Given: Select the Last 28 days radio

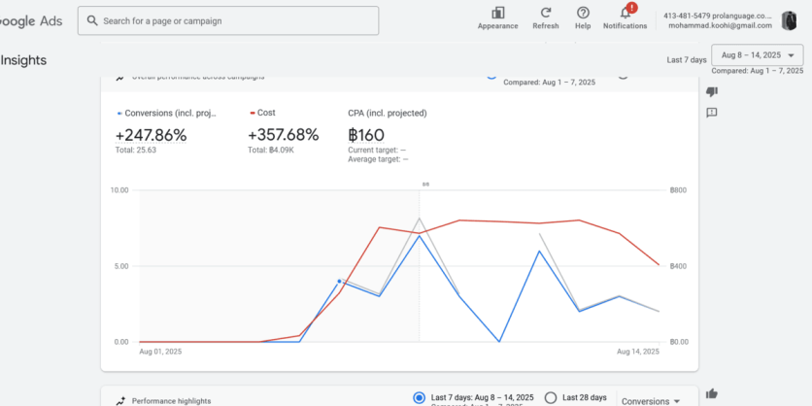Looking at the screenshot, I should 551,397.
